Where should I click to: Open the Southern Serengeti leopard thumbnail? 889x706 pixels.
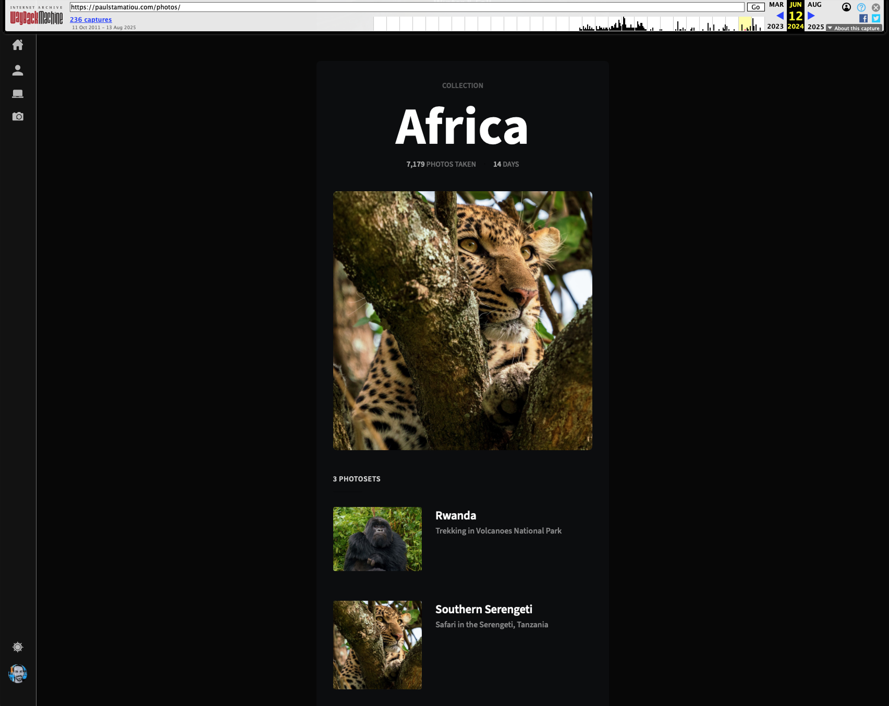pyautogui.click(x=377, y=645)
